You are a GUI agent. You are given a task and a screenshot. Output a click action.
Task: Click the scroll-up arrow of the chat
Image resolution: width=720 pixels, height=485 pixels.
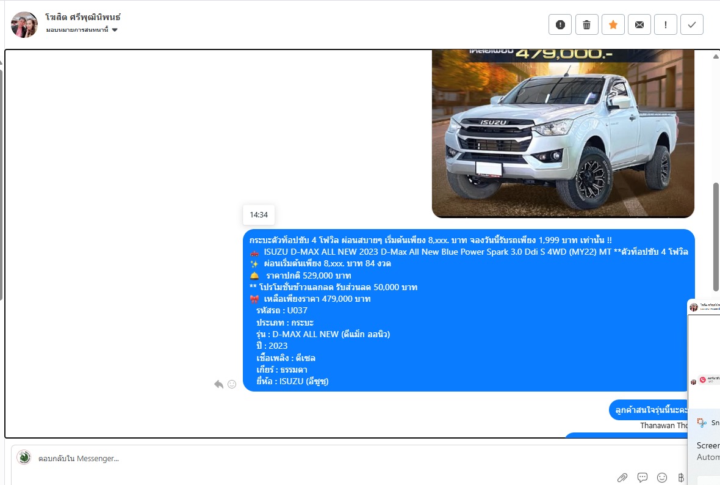pyautogui.click(x=715, y=57)
